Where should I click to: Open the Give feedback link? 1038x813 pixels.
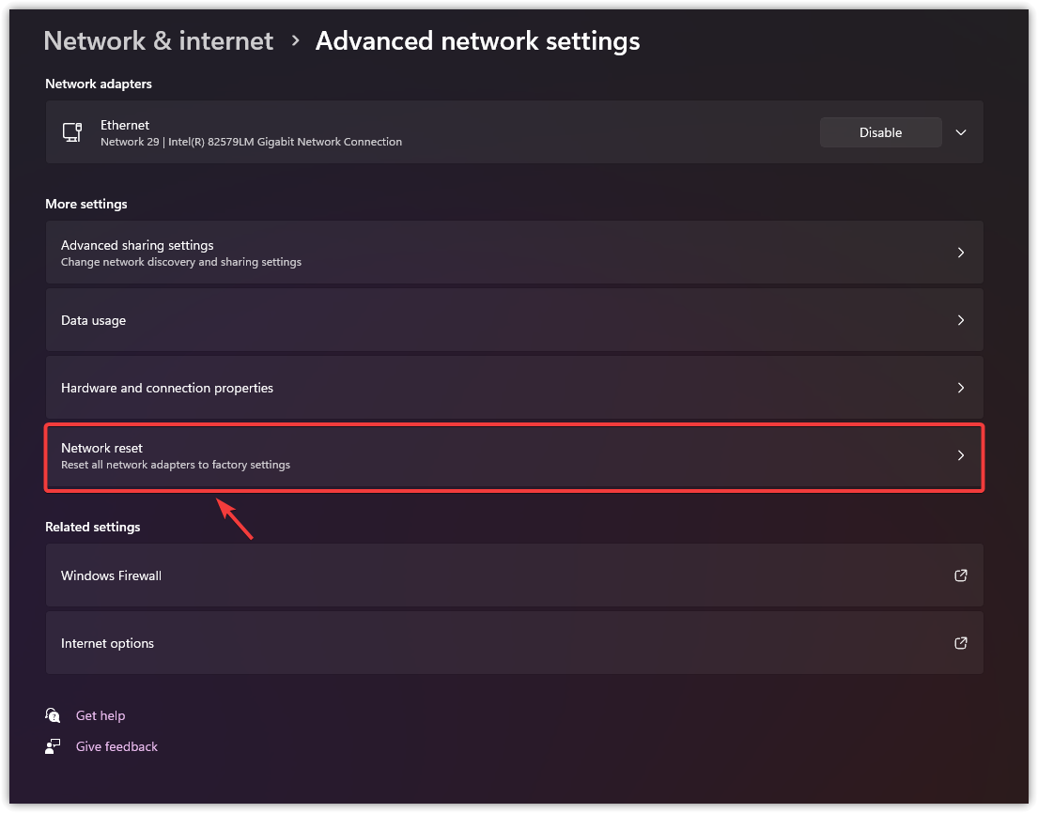coord(116,746)
